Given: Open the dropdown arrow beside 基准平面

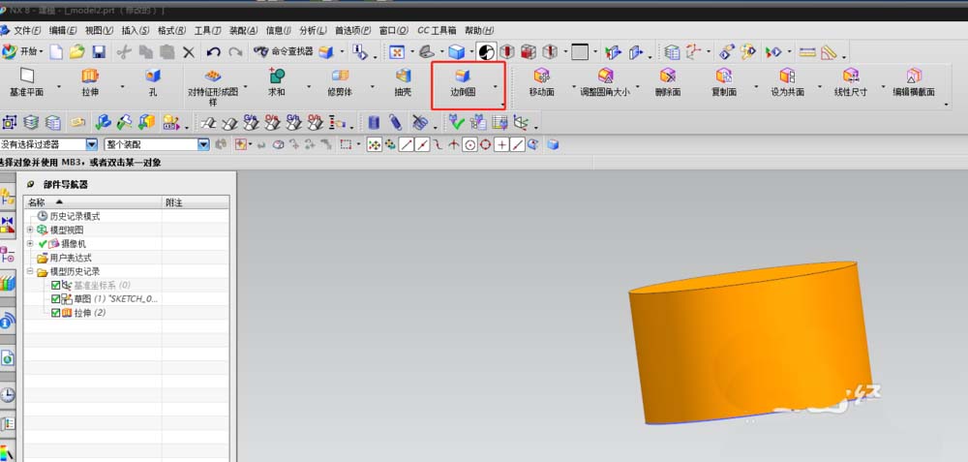Looking at the screenshot, I should (59, 87).
